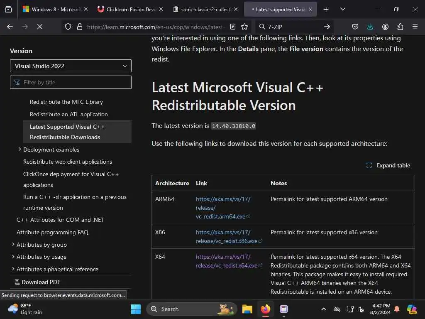Open ClickOnce deployment for Visual C++ applications
The height and width of the screenshot is (319, 425).
(x=71, y=179)
